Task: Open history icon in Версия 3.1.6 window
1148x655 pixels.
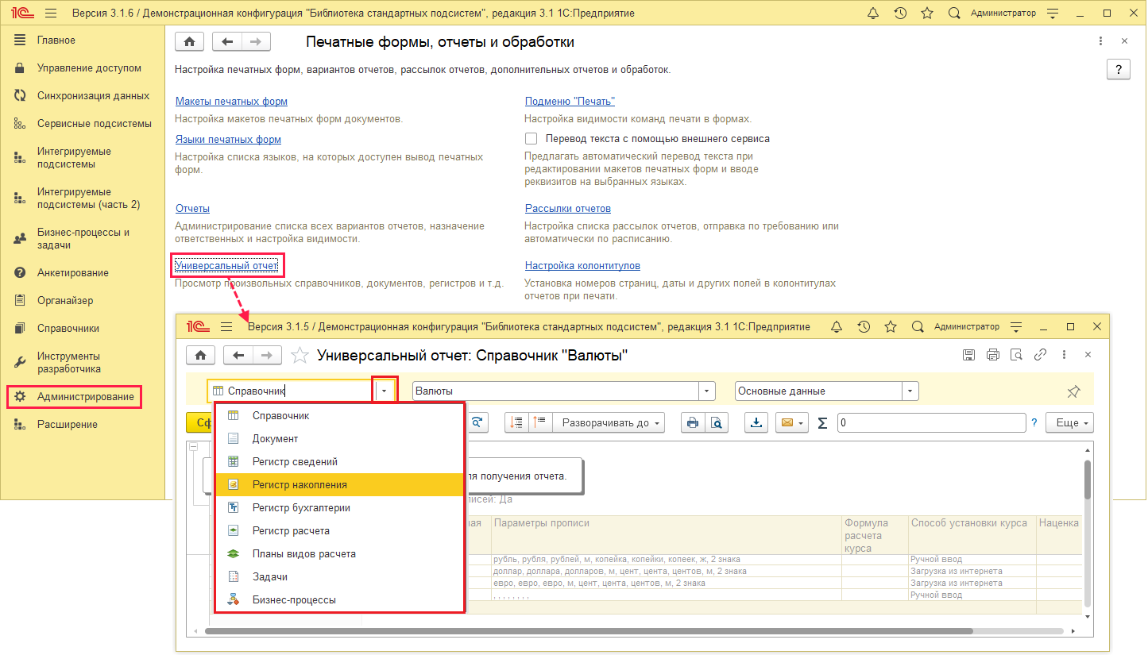Action: pyautogui.click(x=900, y=13)
